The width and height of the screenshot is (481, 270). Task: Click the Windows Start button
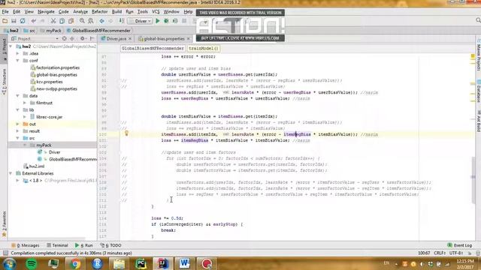tap(10, 263)
